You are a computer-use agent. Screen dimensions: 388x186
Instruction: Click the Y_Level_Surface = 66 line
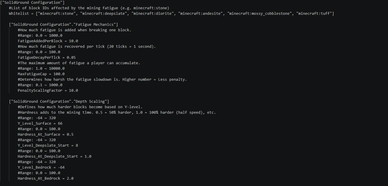pyautogui.click(x=40, y=124)
